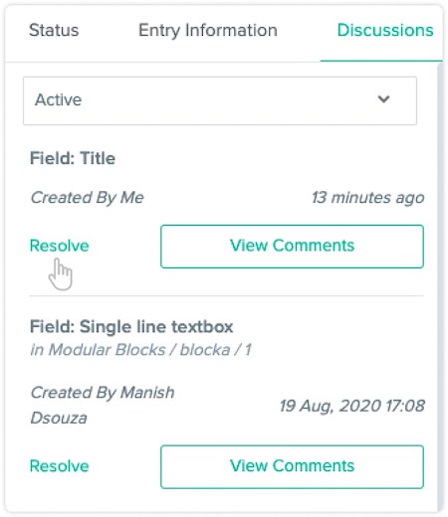Click the Modular Blocks path segment
This screenshot has height=517, width=448.
(107, 350)
